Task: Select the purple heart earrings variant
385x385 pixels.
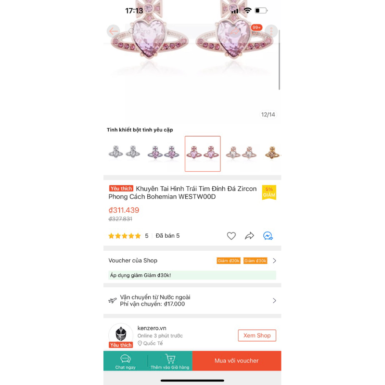Action: [x=163, y=153]
